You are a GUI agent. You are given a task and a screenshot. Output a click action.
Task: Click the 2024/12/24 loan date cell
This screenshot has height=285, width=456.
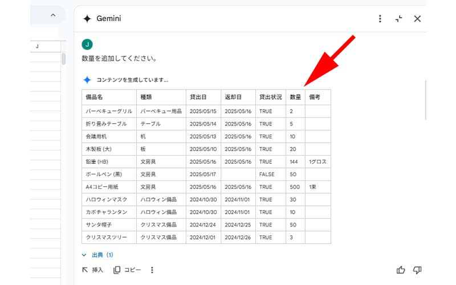point(203,225)
